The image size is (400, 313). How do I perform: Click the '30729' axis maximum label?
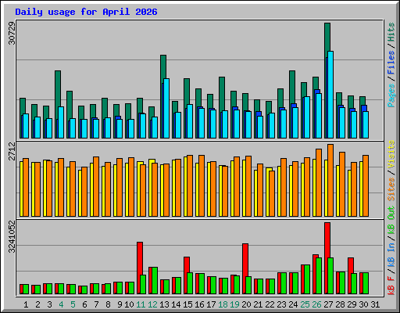(12, 33)
